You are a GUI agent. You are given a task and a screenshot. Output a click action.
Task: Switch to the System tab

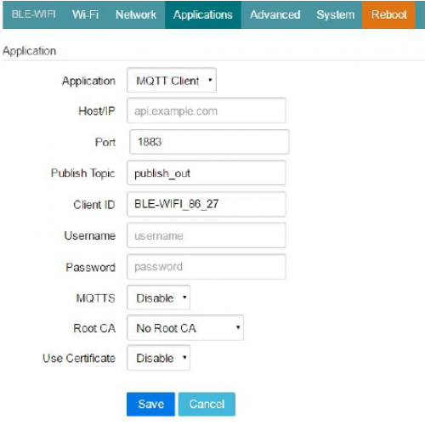click(335, 14)
